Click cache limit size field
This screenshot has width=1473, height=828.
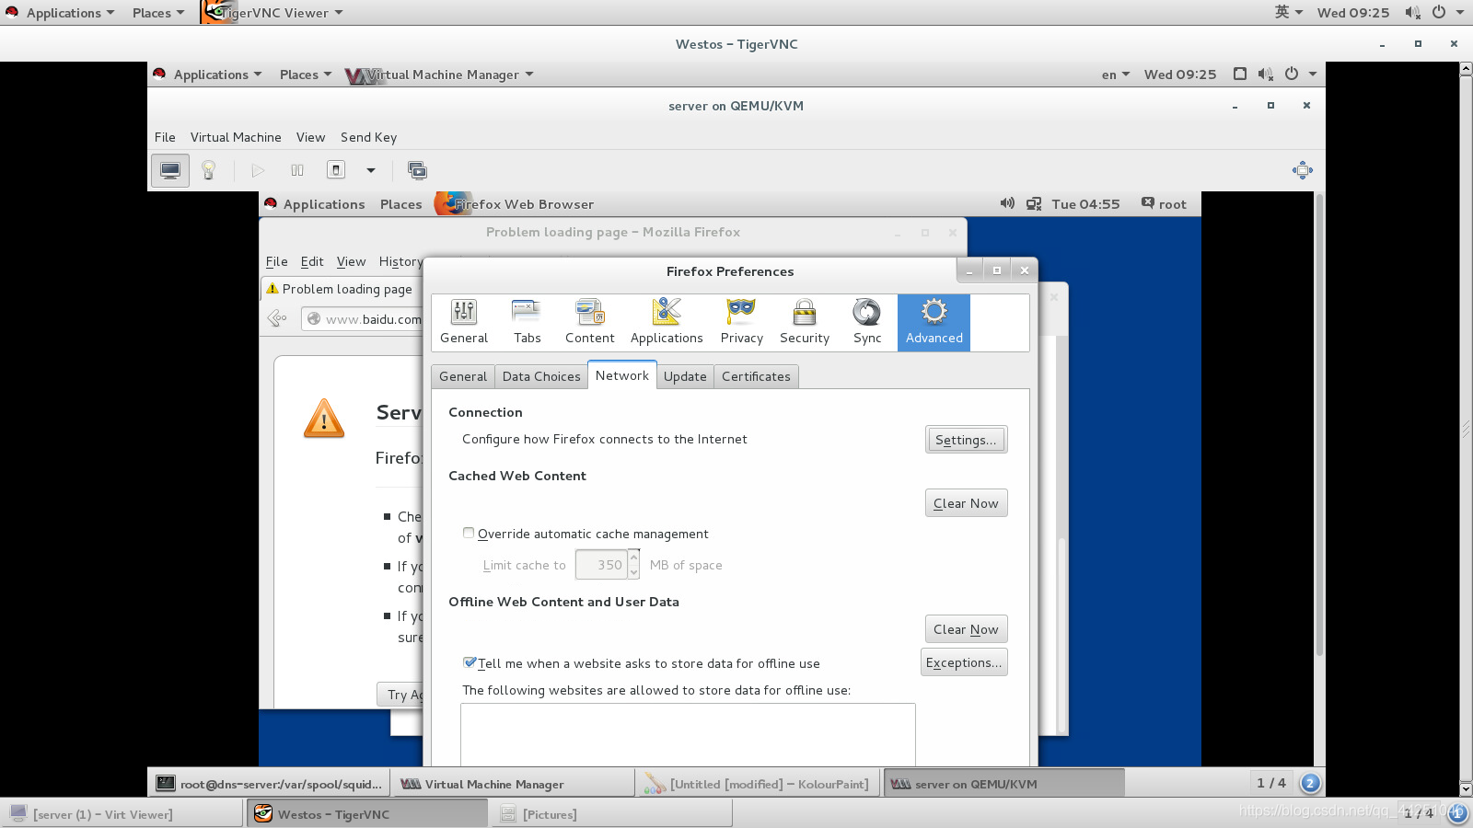point(601,565)
